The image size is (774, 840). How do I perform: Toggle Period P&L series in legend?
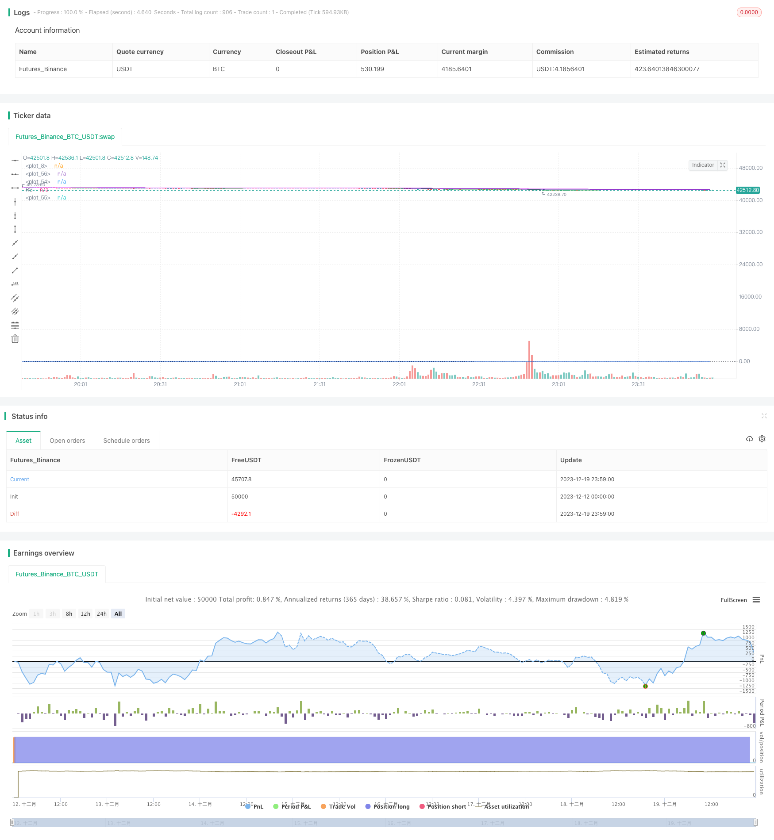[x=292, y=806]
